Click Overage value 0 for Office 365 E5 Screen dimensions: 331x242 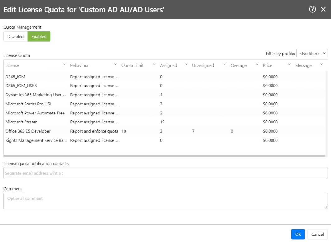(232, 131)
